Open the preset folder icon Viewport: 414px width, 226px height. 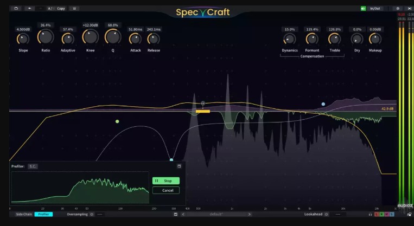coord(16,9)
